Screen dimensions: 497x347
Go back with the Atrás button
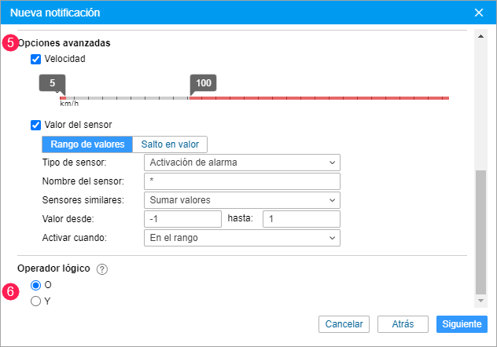coord(402,323)
